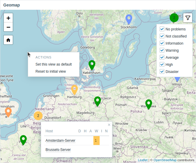Select the orange marker at London

click(x=8, y=112)
